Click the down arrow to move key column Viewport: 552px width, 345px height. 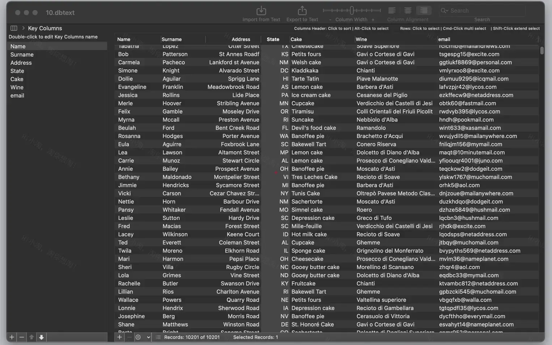(42, 337)
